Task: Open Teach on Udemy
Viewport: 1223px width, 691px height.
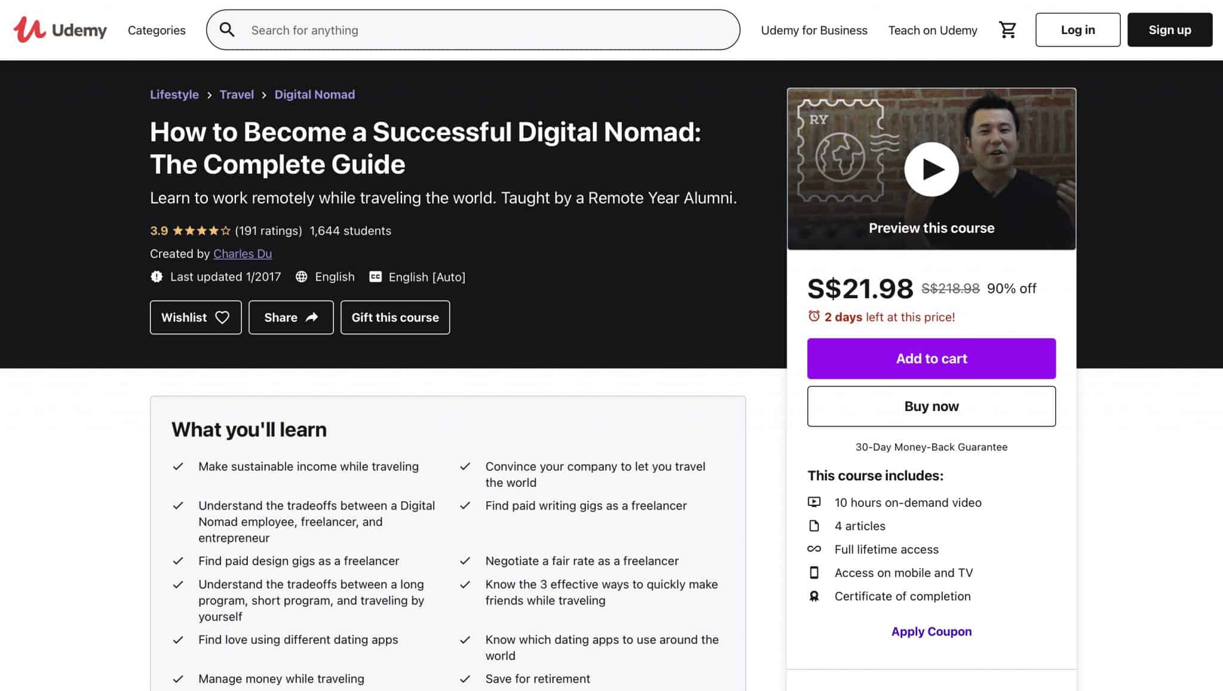Action: (x=932, y=30)
